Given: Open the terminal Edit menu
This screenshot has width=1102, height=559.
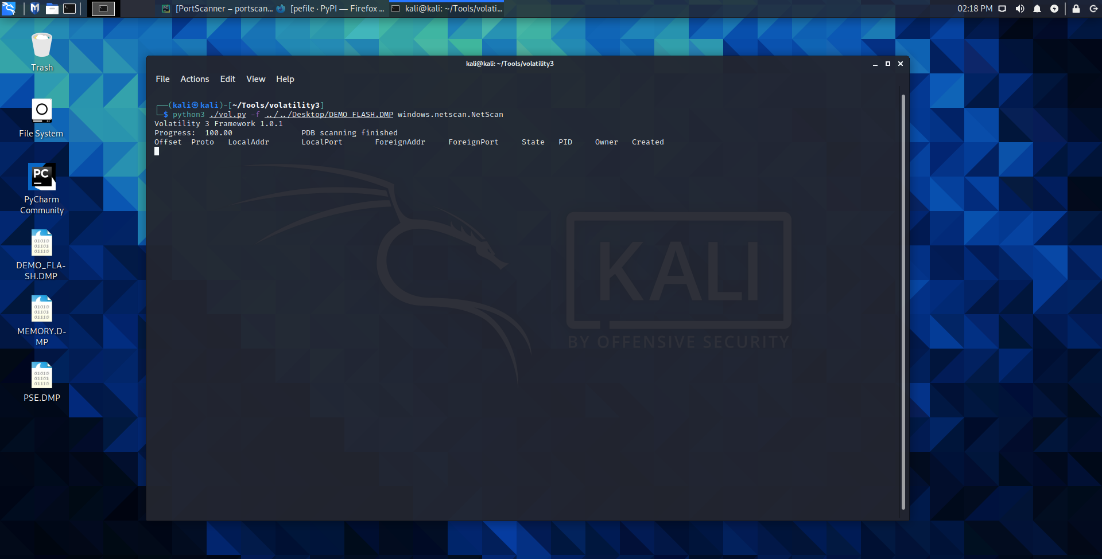Looking at the screenshot, I should coord(228,79).
